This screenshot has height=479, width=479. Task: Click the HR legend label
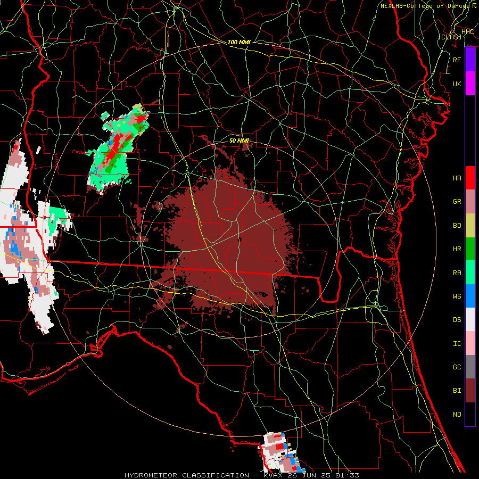[457, 249]
